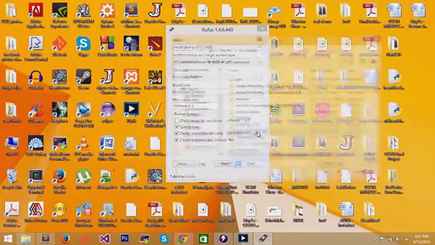Select the This PC desktop icon
Viewport: 435px width, 245px height.
[12, 146]
